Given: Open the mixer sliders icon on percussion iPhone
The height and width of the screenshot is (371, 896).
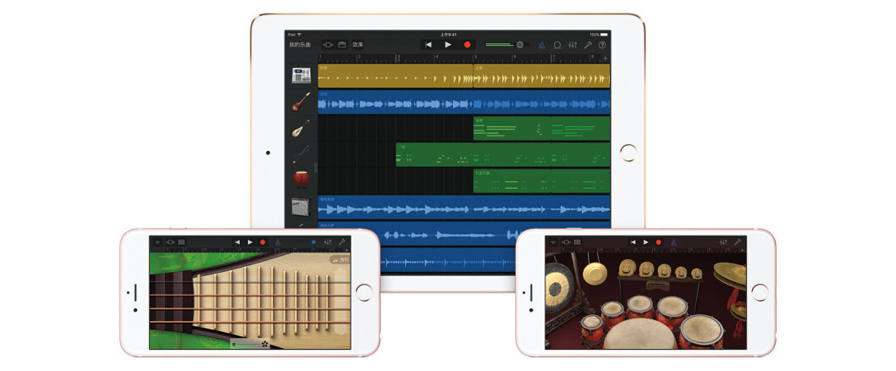Looking at the screenshot, I should pyautogui.click(x=723, y=242).
